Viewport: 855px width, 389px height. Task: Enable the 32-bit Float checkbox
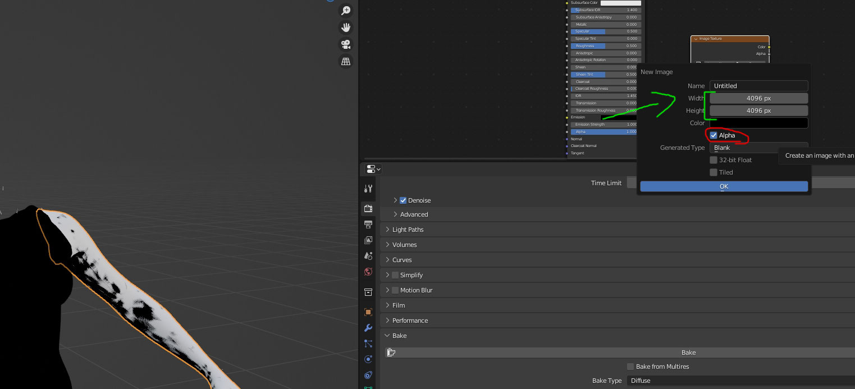pos(714,159)
